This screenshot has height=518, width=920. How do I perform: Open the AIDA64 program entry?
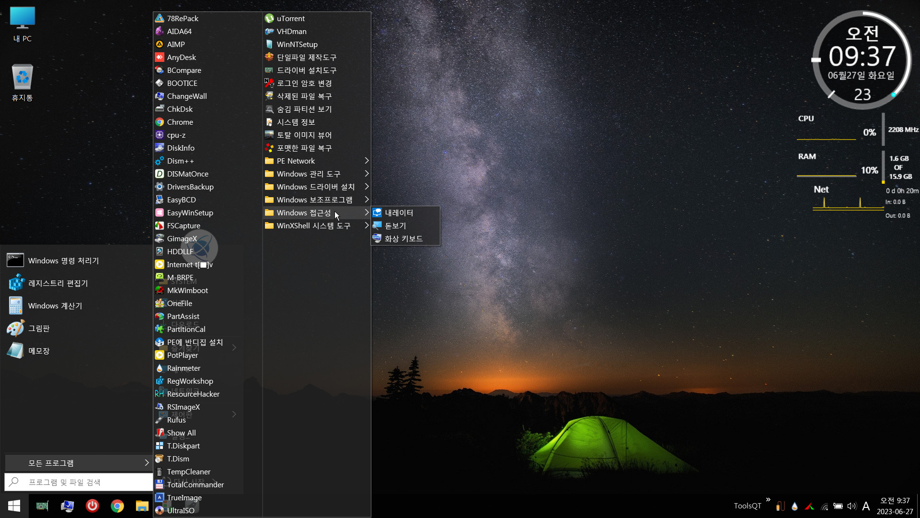coord(207,31)
